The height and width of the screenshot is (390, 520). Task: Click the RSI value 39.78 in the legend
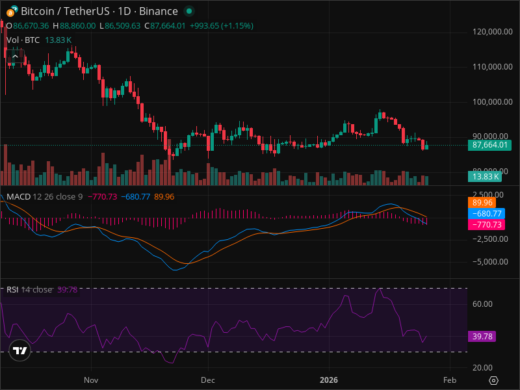tap(68, 289)
